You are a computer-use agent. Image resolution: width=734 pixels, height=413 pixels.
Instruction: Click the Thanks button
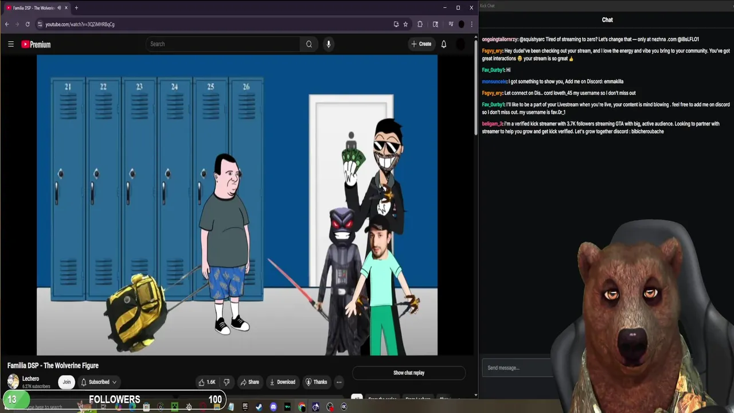316,382
